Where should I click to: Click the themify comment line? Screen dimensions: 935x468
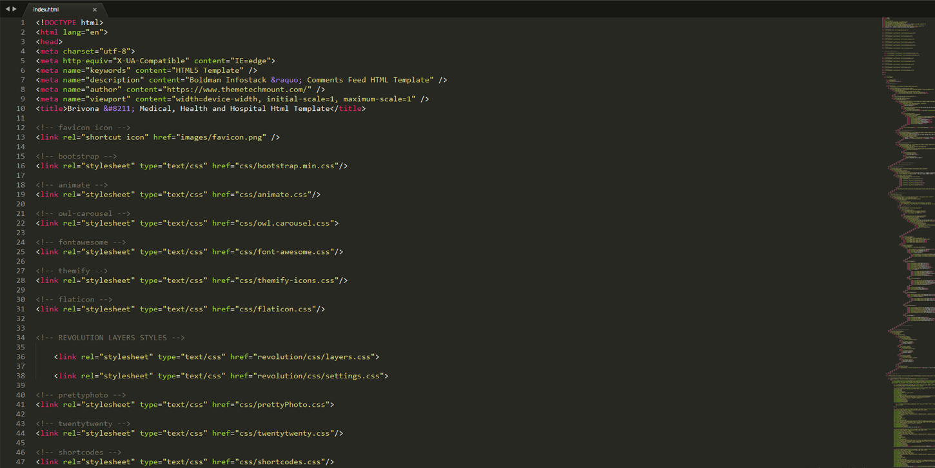(72, 271)
